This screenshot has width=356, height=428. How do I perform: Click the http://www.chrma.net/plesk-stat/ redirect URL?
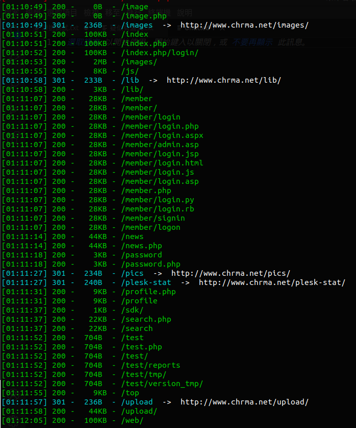coord(272,282)
